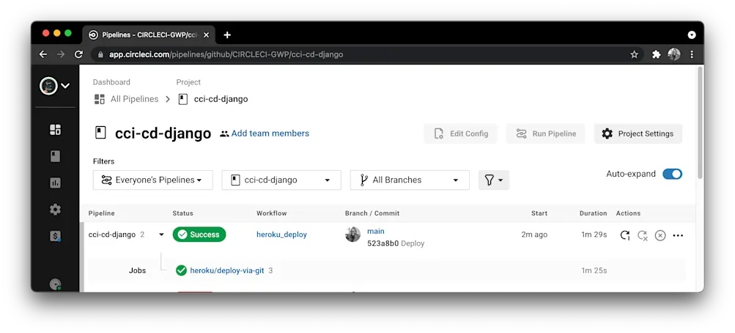Open the Dashboard icon in the sidebar

pyautogui.click(x=55, y=130)
